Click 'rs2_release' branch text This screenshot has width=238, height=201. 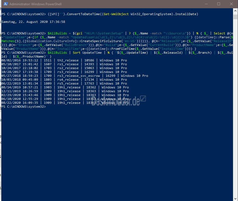tap(68, 68)
